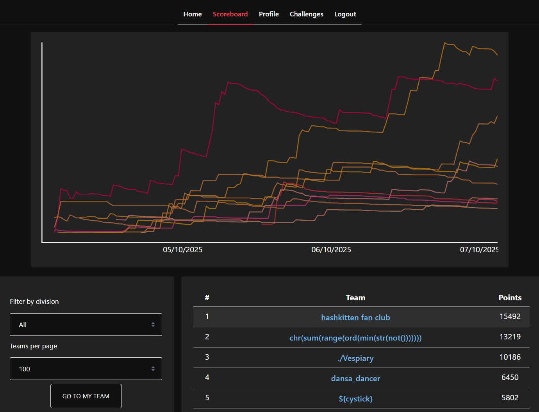
Task: Visit the ${cystick} team page
Action: (x=355, y=399)
